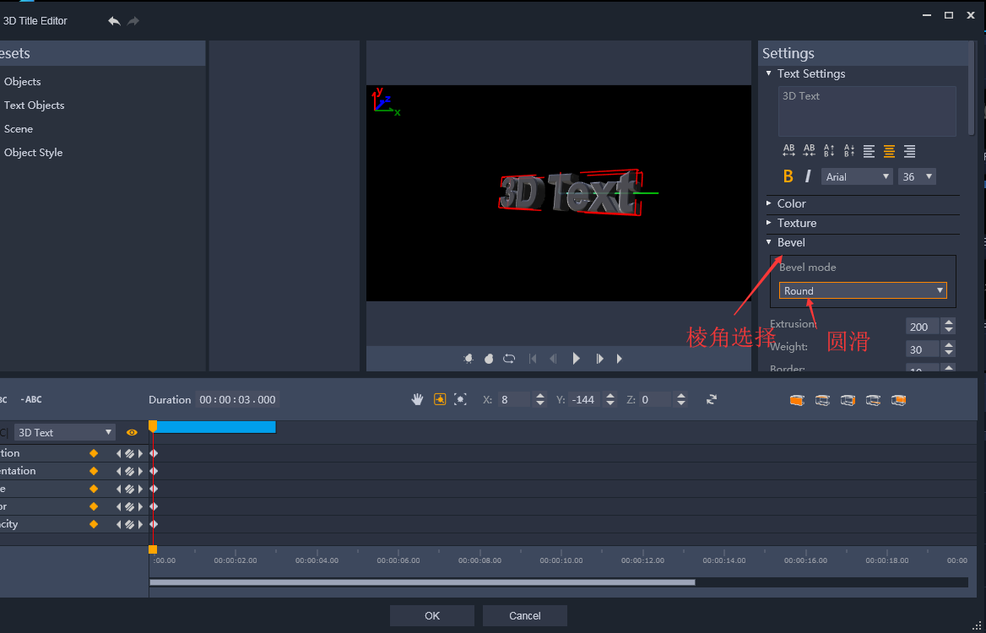
Task: Click the undo arrow in the title bar
Action: [x=114, y=21]
